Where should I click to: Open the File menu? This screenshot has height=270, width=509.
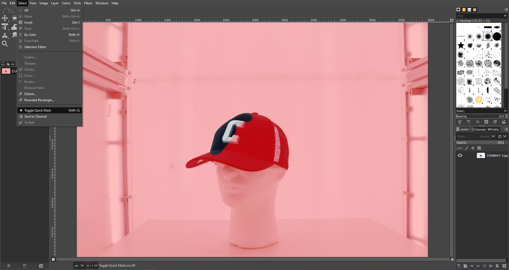(4, 3)
